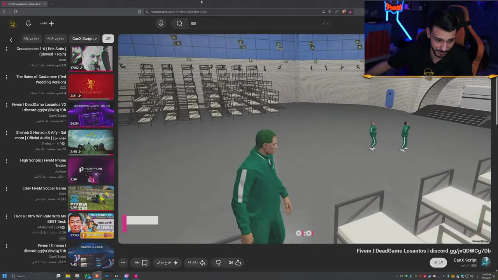Select the 'من CanX Script' filter chip
This screenshot has width=498, height=280.
(x=85, y=38)
